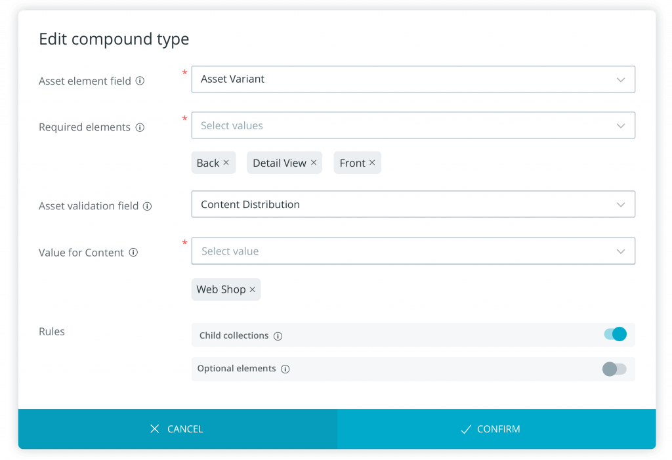
Task: Click info icon next to Asset element field
Action: click(139, 81)
